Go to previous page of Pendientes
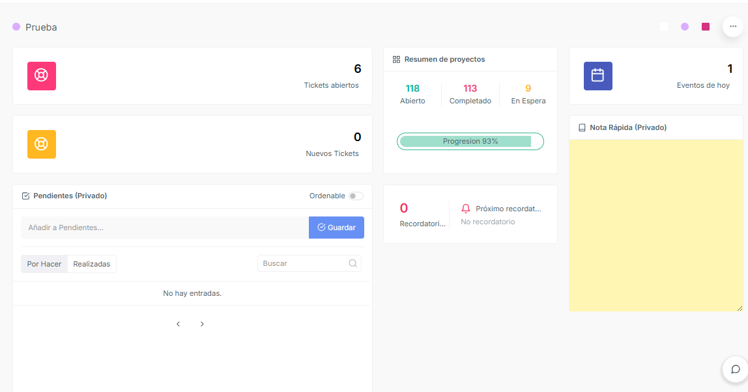748x392 pixels. coord(179,324)
